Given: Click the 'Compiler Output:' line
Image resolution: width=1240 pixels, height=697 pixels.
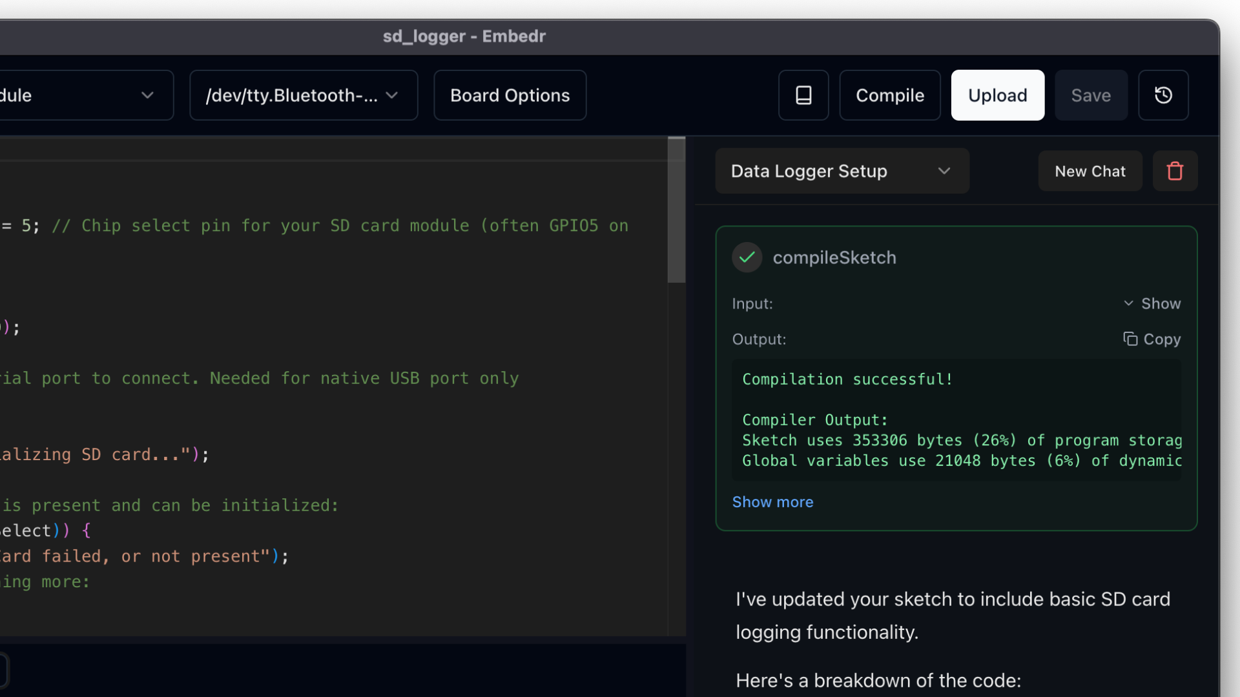Looking at the screenshot, I should click(815, 420).
